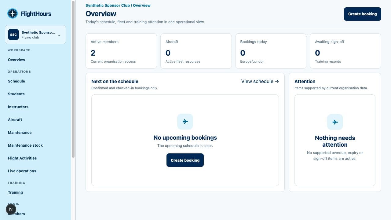This screenshot has width=391, height=220.
Task: Click the FlightHours brand name text
Action: [x=36, y=14]
